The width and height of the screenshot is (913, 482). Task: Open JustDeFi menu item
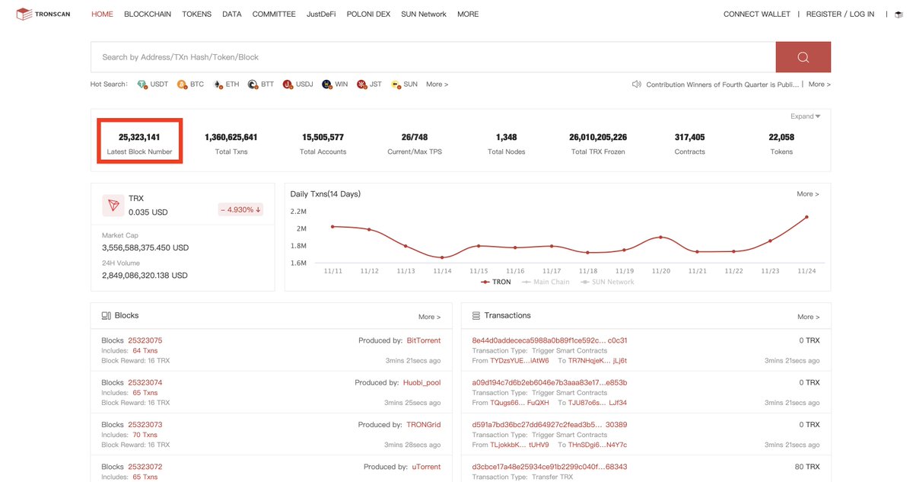(x=321, y=14)
